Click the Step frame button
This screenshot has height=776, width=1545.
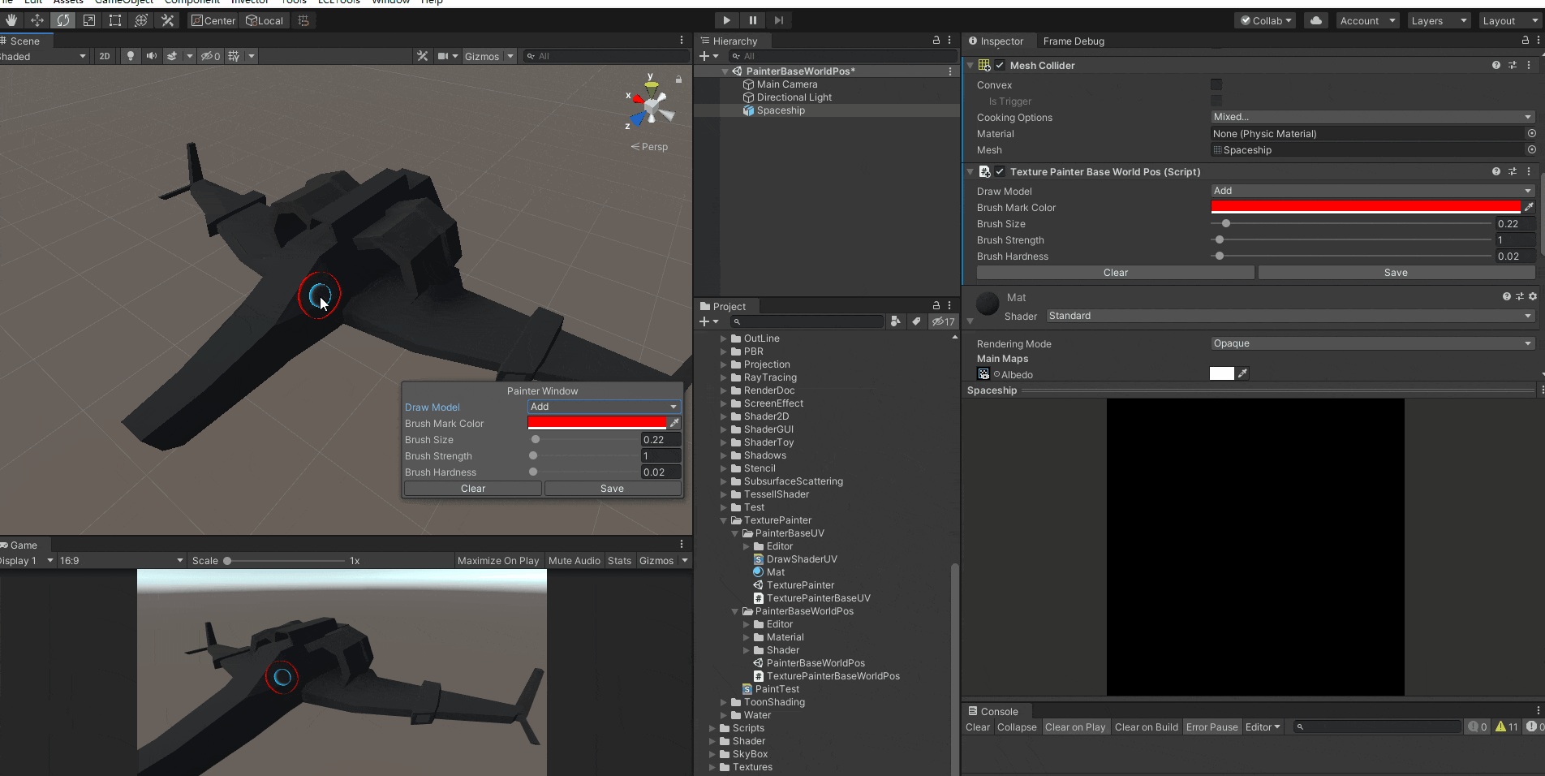click(x=779, y=20)
